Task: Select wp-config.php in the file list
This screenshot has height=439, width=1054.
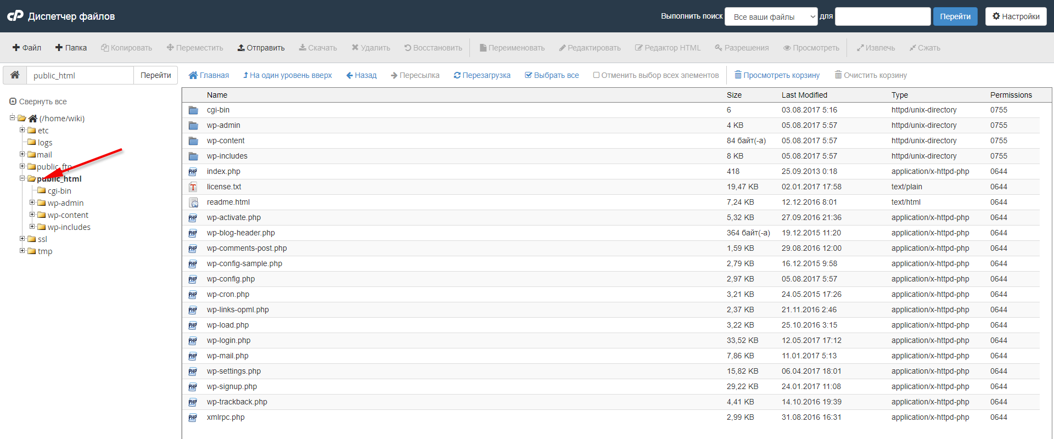Action: point(231,279)
